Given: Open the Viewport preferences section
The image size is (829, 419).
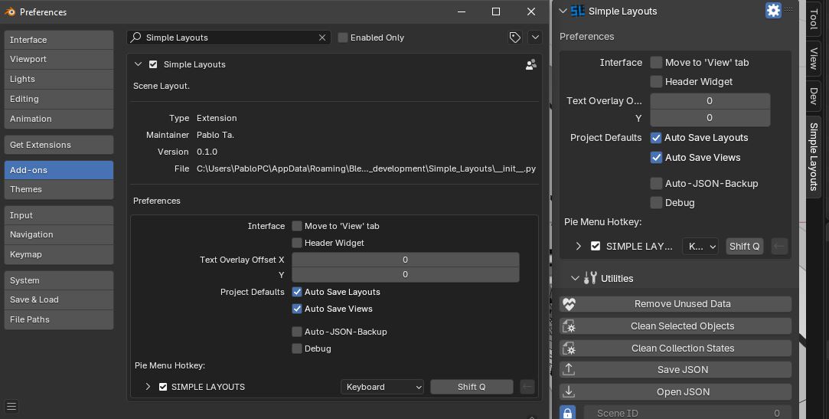Looking at the screenshot, I should click(59, 59).
